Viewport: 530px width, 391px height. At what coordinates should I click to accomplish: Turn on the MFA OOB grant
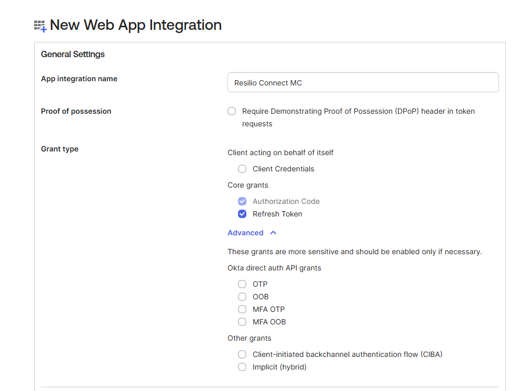tap(242, 322)
